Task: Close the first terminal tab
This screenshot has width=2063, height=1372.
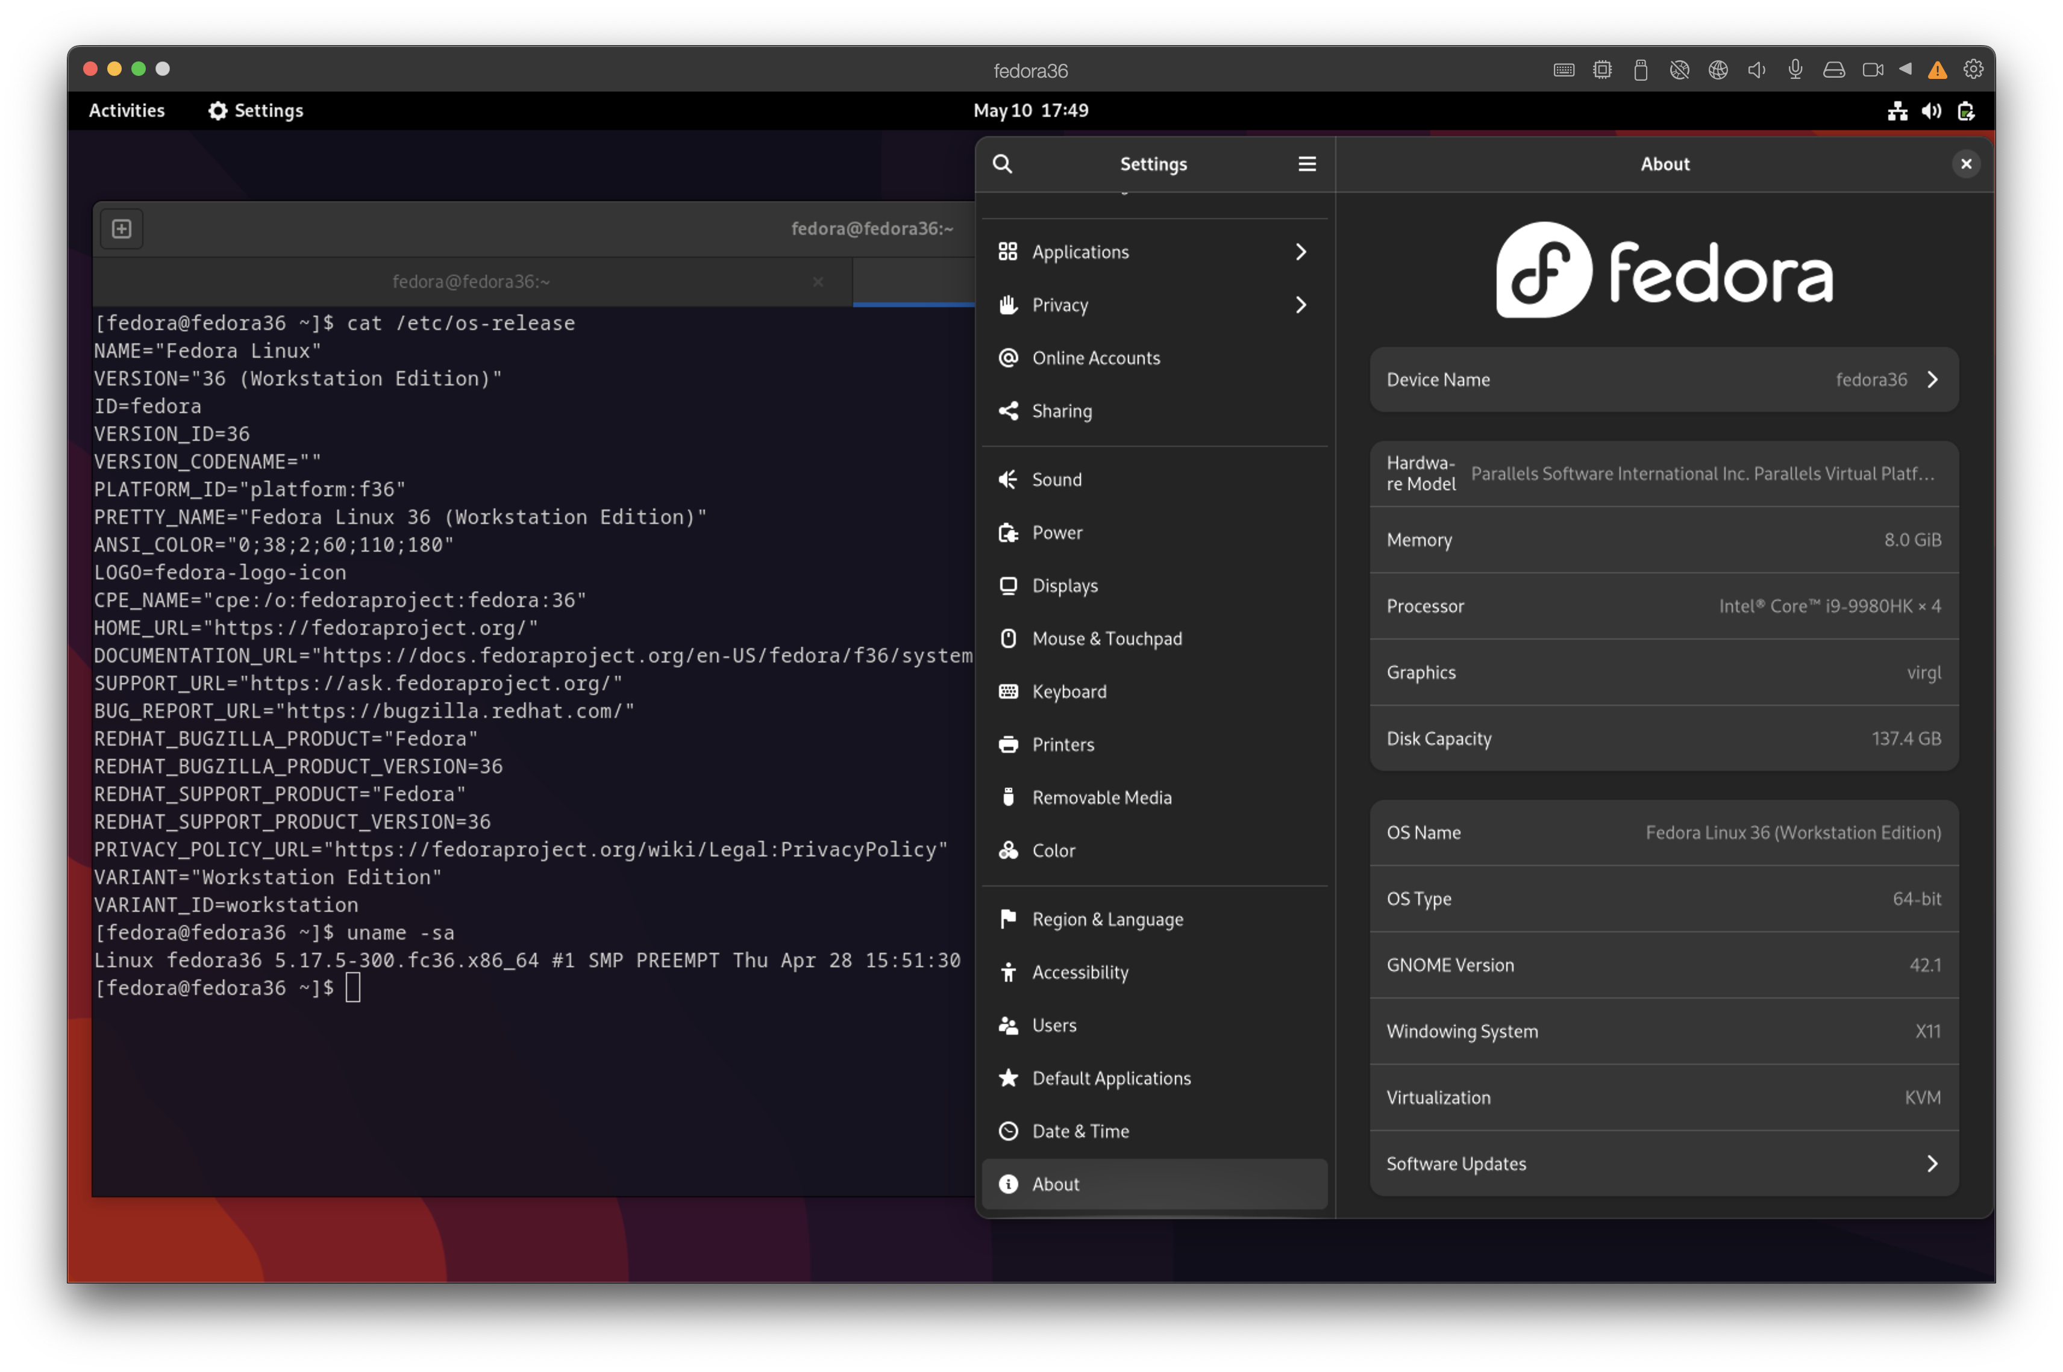Action: 818,282
